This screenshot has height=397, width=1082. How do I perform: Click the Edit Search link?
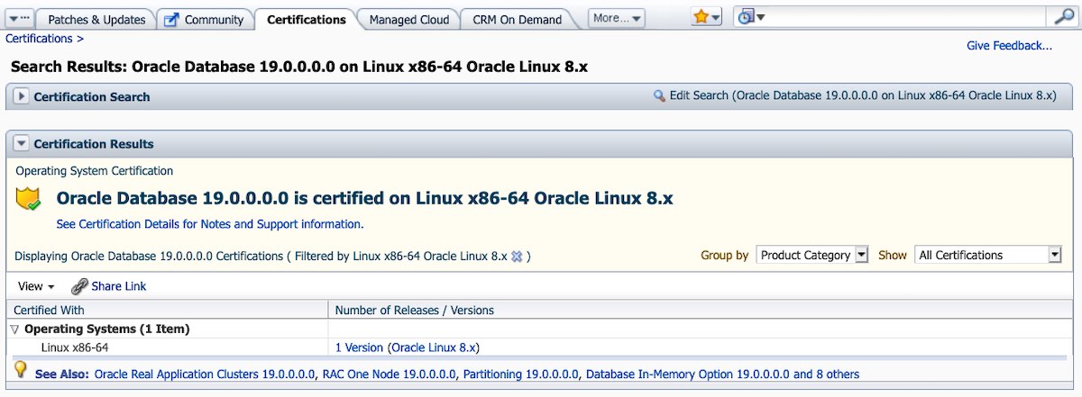(x=863, y=95)
